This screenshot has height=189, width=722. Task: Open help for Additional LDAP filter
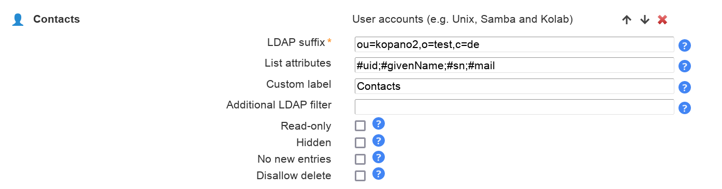[685, 108]
